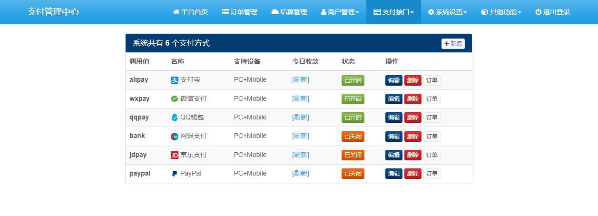Viewport: 598px width, 216px height.
Task: View orders for qqpay
Action: [432, 118]
